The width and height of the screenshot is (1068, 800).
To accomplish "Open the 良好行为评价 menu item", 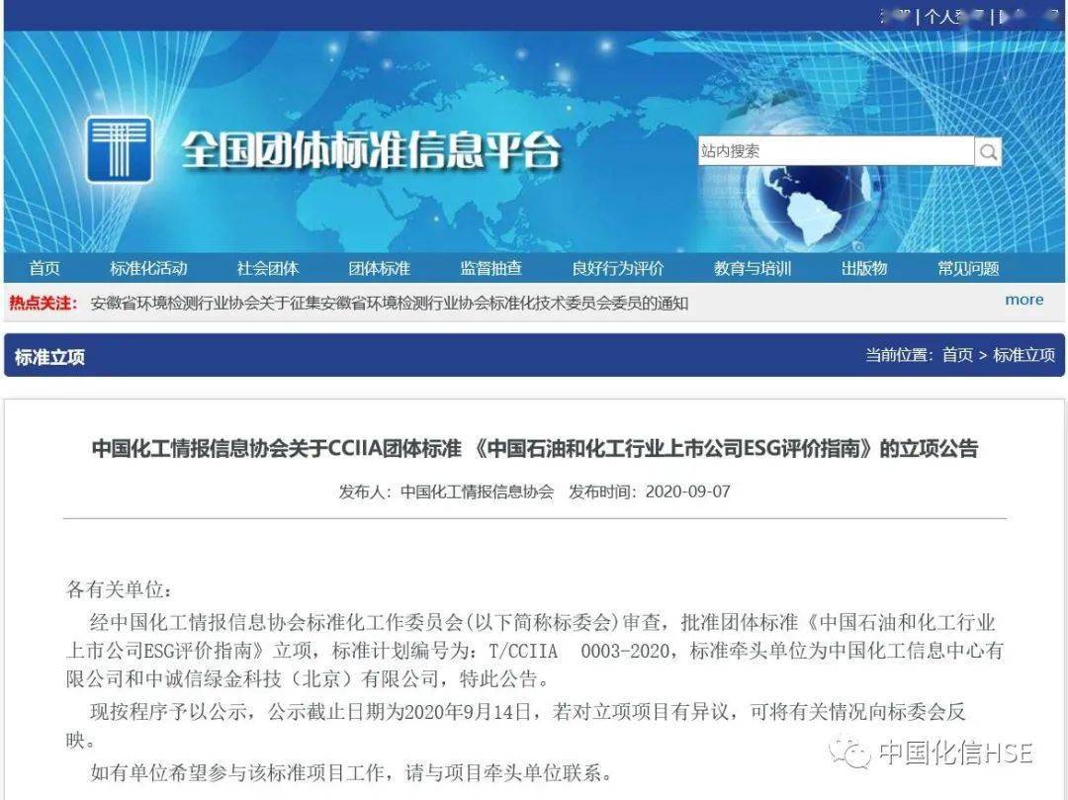I will (618, 268).
